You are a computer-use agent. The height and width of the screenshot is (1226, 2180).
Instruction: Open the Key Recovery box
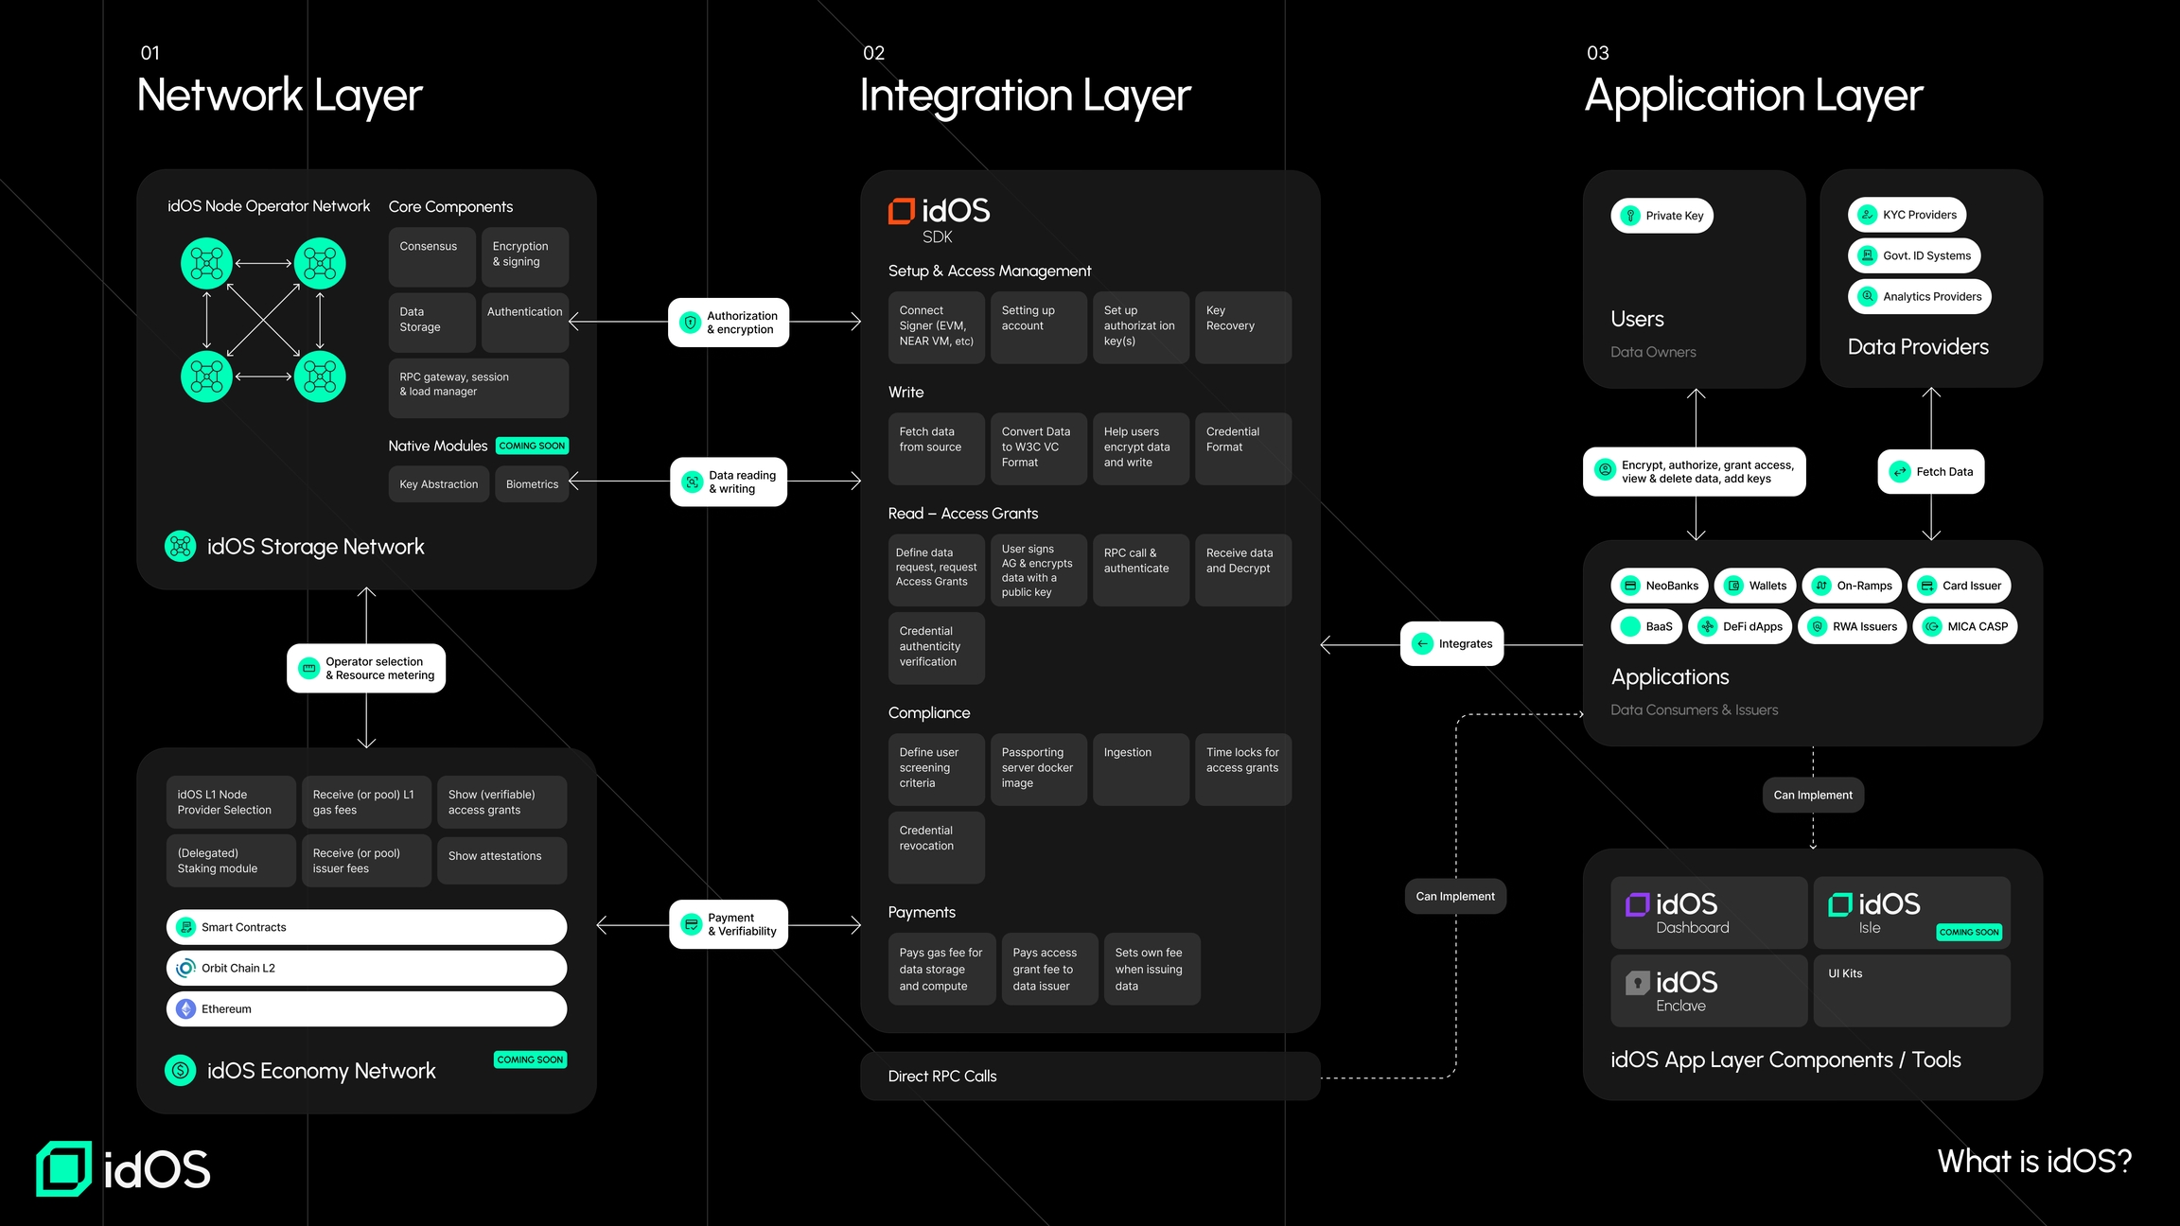pos(1242,327)
